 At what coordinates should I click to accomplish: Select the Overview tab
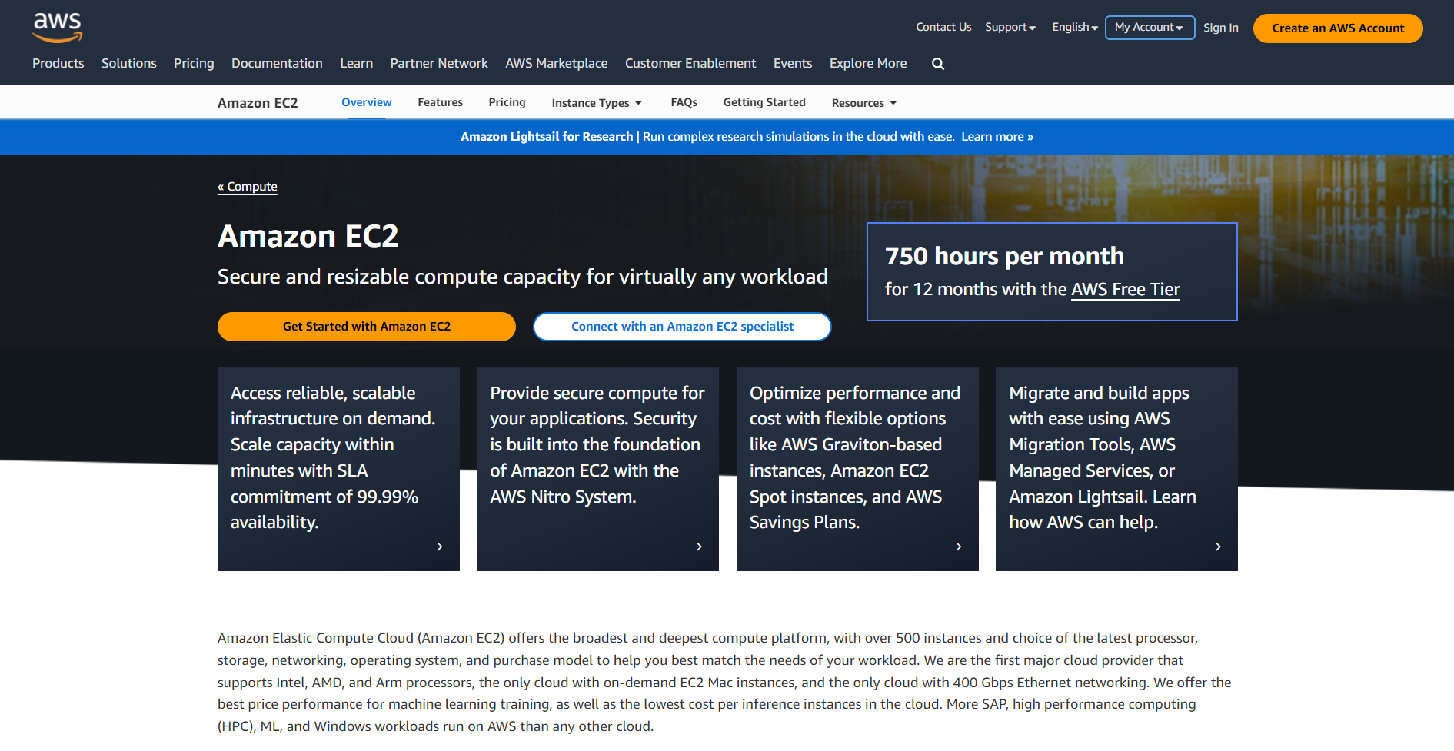coord(367,102)
